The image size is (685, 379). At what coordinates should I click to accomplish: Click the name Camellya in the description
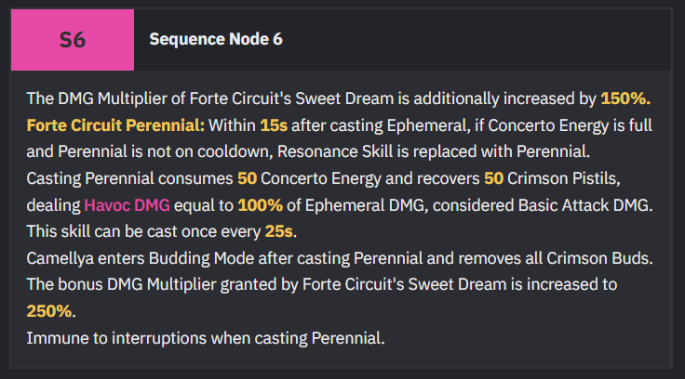pyautogui.click(x=60, y=258)
